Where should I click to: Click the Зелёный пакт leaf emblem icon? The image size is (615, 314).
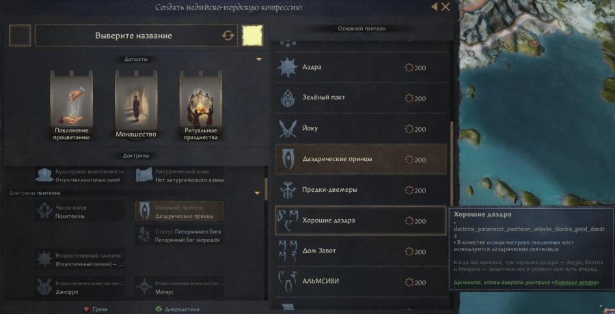pos(288,98)
